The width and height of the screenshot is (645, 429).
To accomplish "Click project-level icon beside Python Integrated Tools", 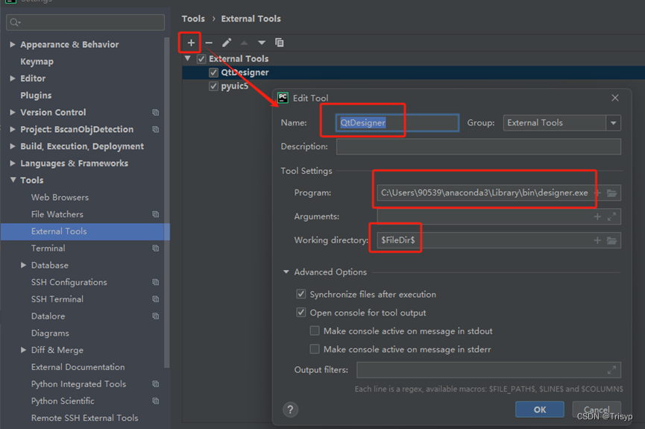I will point(156,383).
